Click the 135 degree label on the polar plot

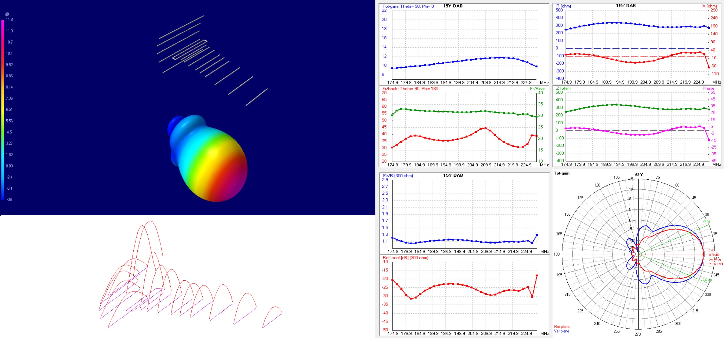tap(580, 198)
